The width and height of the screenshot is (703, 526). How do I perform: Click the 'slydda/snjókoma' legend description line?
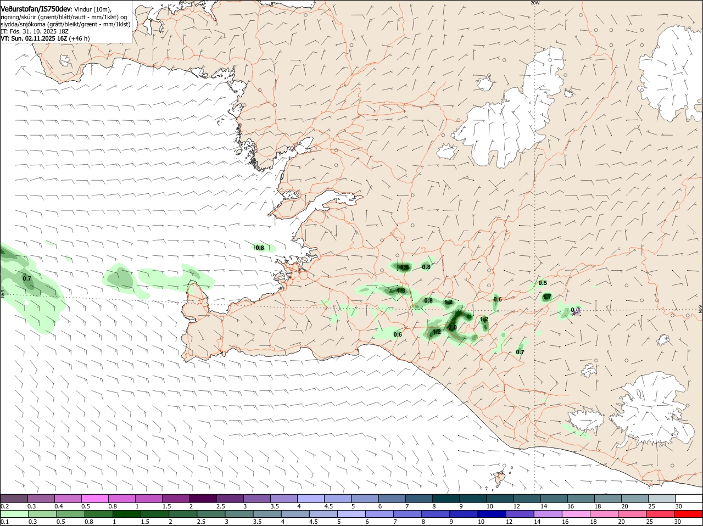[65, 24]
